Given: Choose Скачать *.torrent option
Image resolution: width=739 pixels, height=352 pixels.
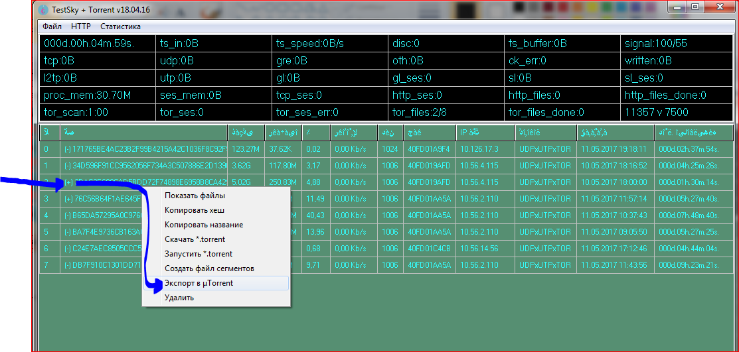Looking at the screenshot, I should click(196, 239).
